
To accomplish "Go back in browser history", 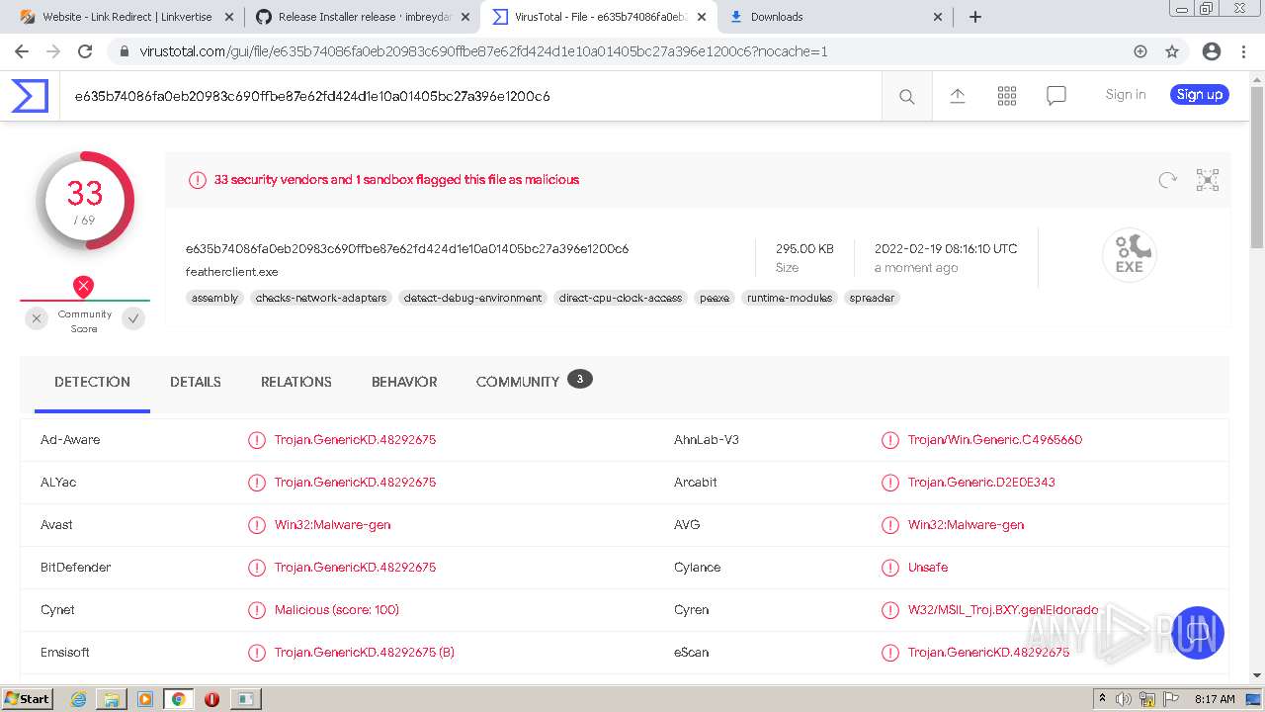I will [22, 51].
